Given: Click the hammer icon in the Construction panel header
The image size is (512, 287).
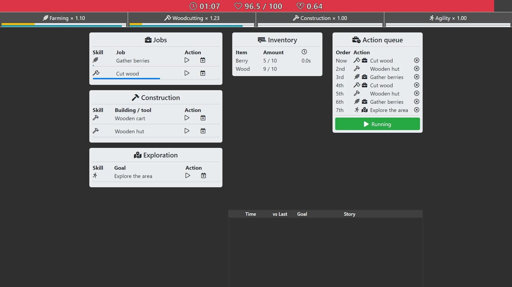Looking at the screenshot, I should point(135,97).
